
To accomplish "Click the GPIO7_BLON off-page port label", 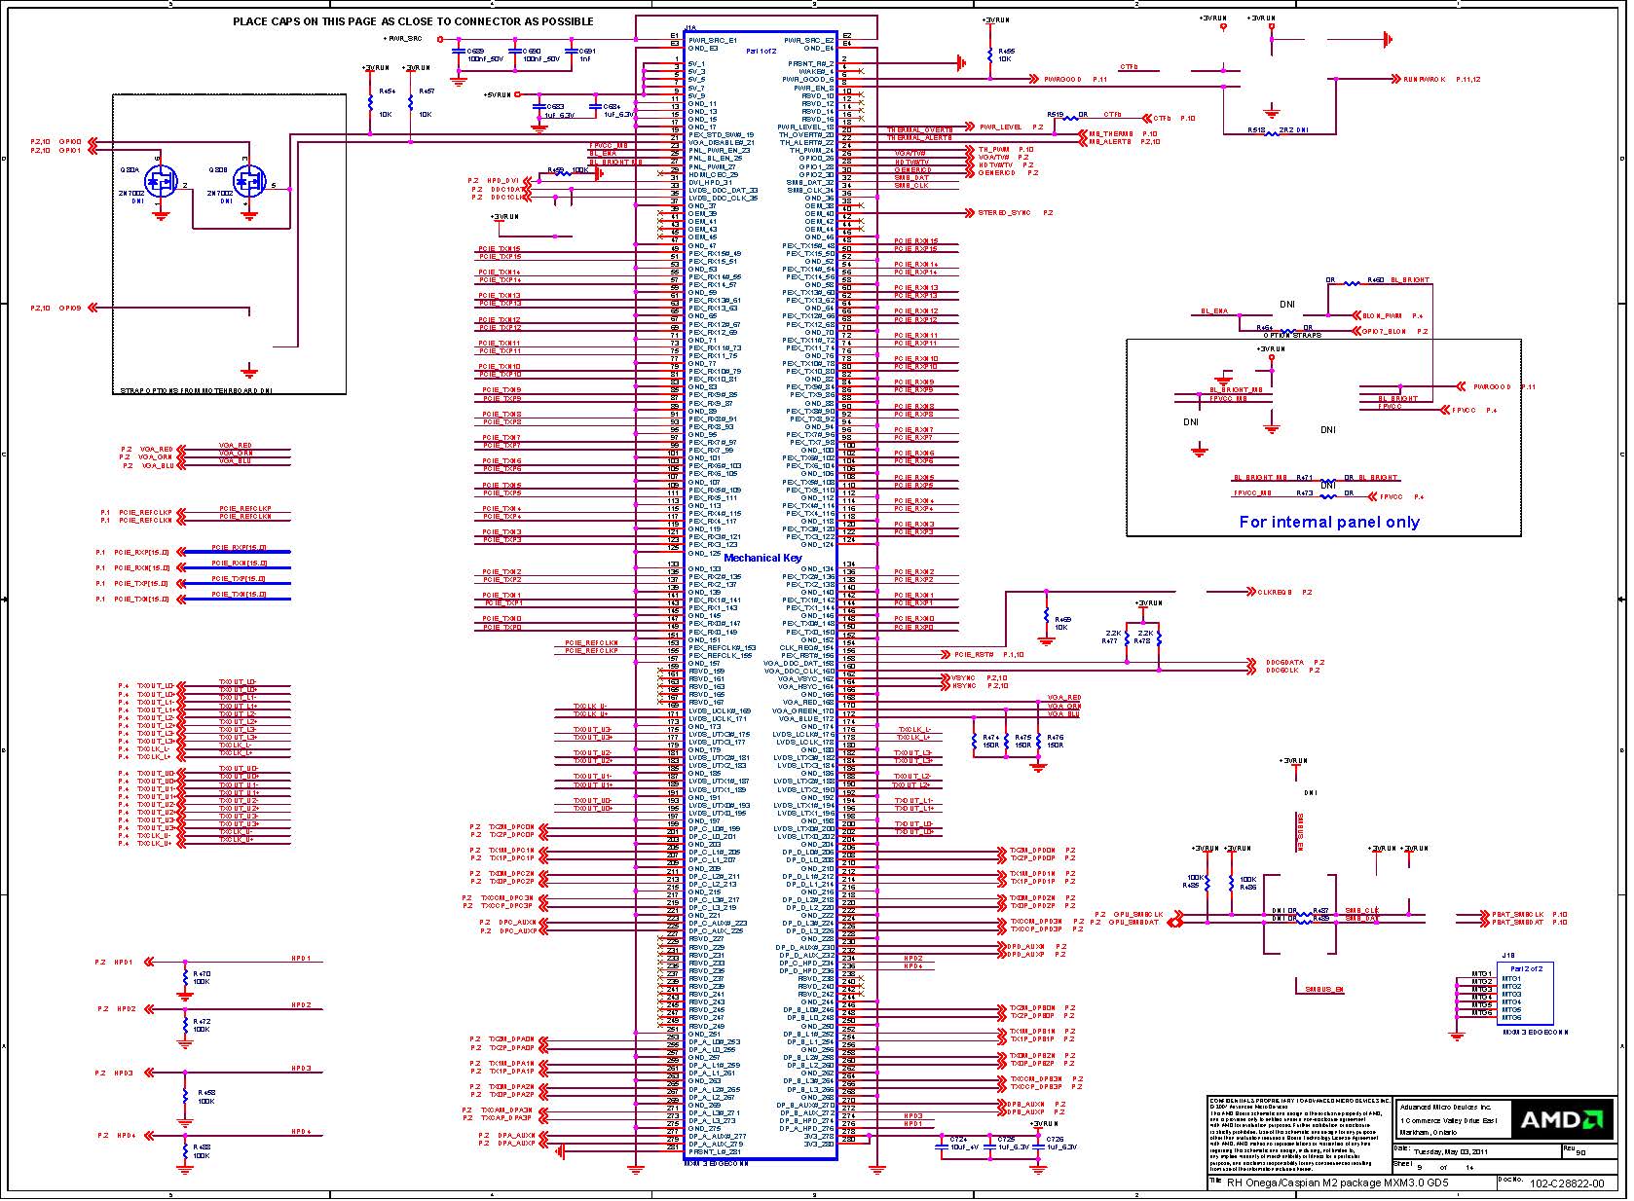I will (x=1384, y=332).
